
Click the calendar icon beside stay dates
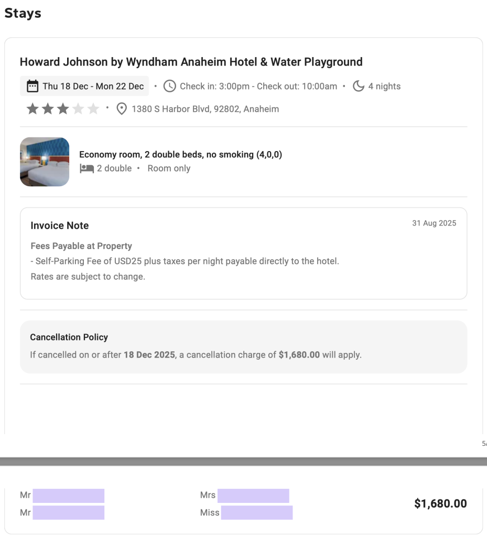coord(33,86)
